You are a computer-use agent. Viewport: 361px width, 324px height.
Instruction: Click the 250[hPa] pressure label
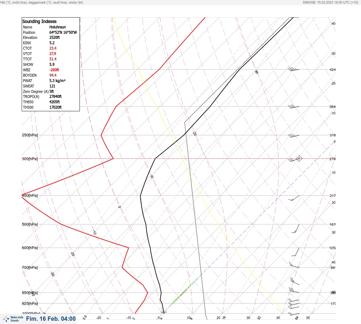tap(30, 135)
